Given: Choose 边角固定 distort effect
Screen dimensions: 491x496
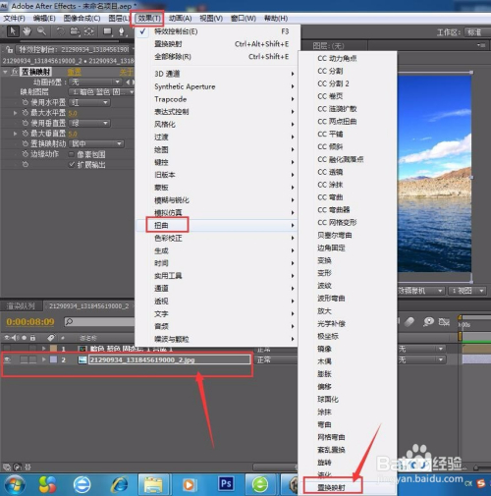Looking at the screenshot, I should 348,248.
